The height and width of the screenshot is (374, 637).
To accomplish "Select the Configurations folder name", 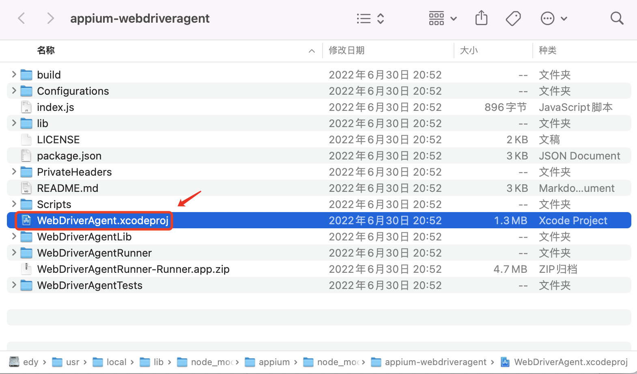I will coord(73,91).
